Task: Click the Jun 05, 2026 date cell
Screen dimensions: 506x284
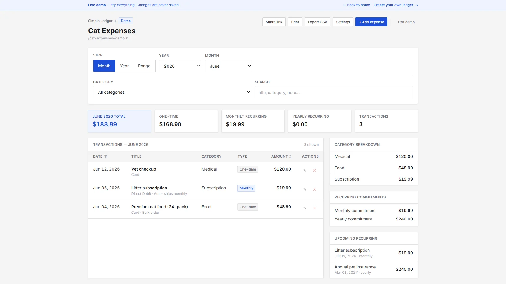Action: click(x=106, y=188)
